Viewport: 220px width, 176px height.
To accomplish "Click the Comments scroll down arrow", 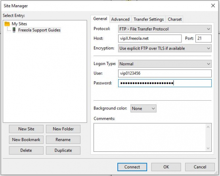I will click(208, 148).
